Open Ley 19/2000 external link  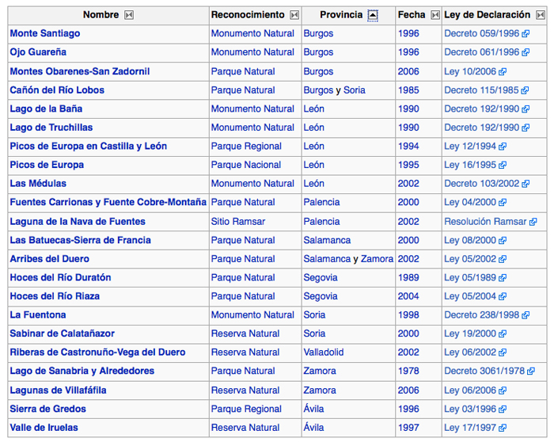[475, 333]
